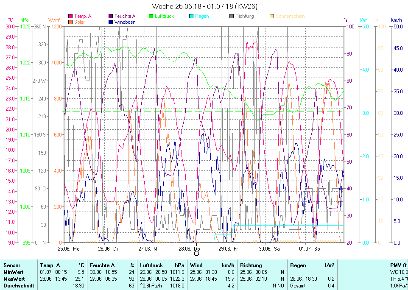Click the Solar legend label
The image size is (408, 290).
[79, 22]
